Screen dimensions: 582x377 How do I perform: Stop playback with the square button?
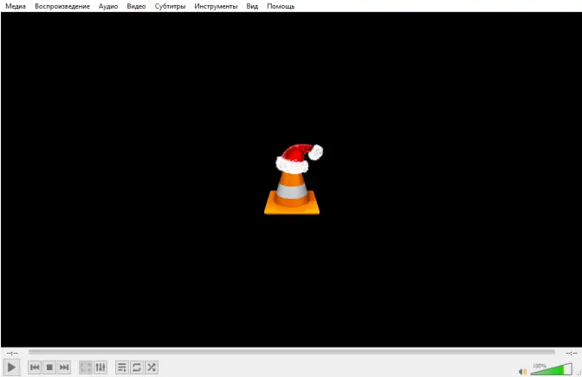click(49, 367)
